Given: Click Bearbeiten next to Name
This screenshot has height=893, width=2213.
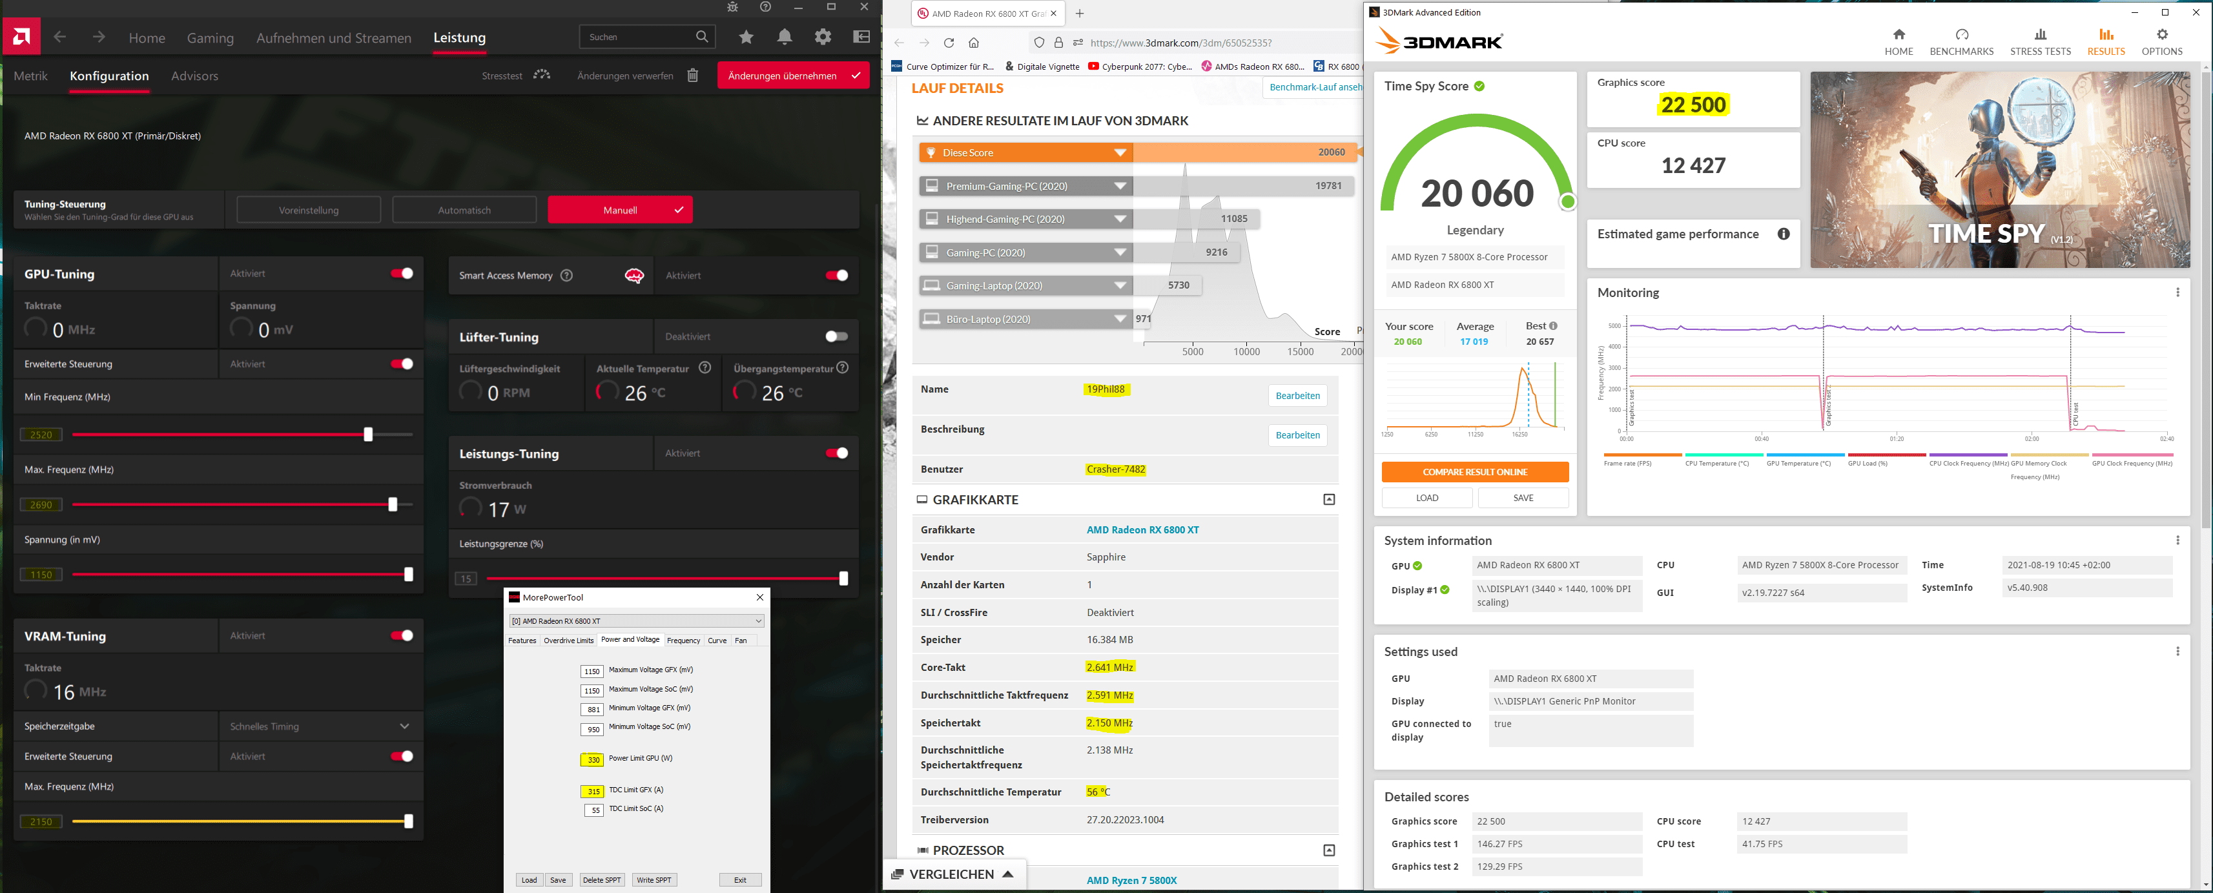Looking at the screenshot, I should 1297,396.
